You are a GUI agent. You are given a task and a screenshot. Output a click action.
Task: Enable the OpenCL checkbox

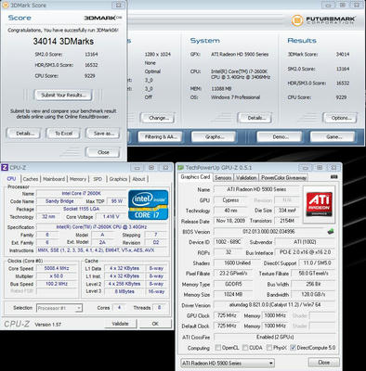click(218, 348)
